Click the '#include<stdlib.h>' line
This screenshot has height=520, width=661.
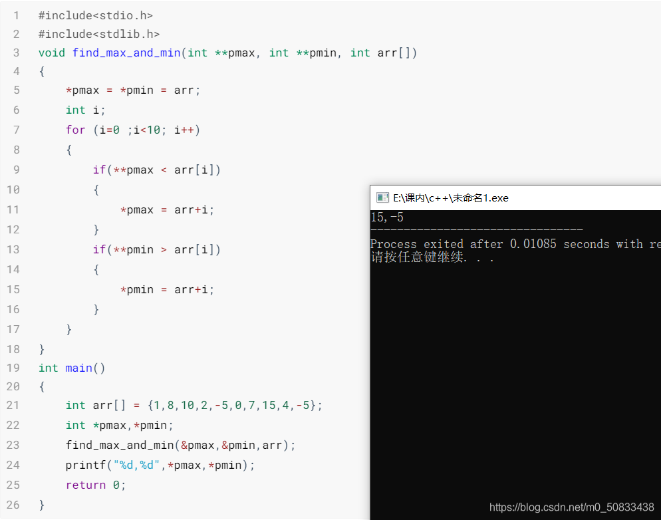coord(99,34)
